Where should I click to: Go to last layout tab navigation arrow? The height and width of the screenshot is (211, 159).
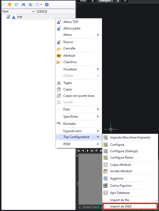click(x=92, y=151)
